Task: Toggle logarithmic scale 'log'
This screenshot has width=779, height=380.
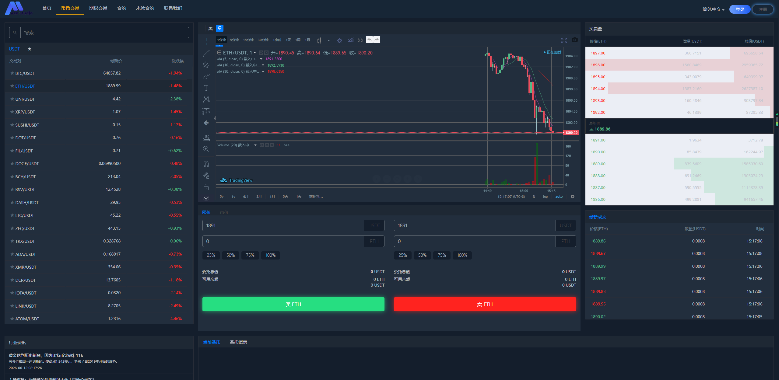Action: 545,197
